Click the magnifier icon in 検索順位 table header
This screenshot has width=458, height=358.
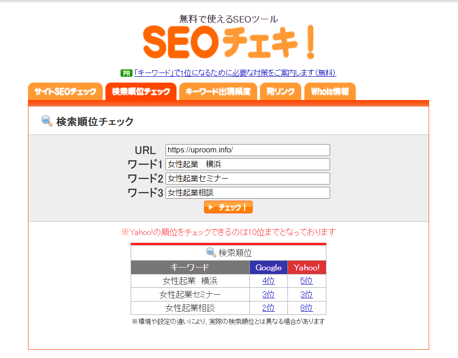click(x=211, y=252)
